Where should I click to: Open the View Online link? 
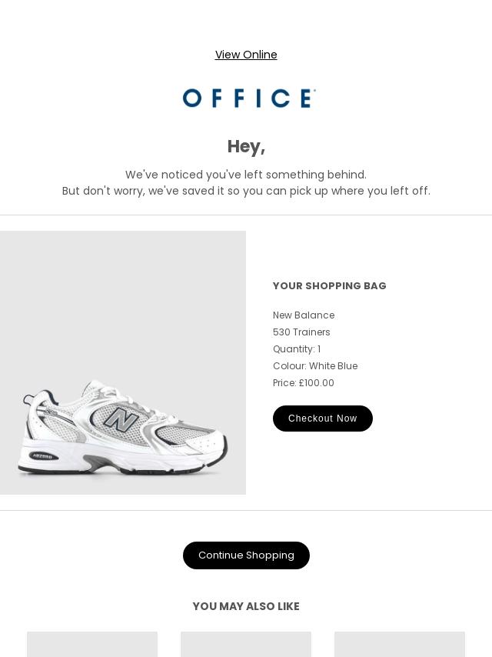(x=246, y=55)
